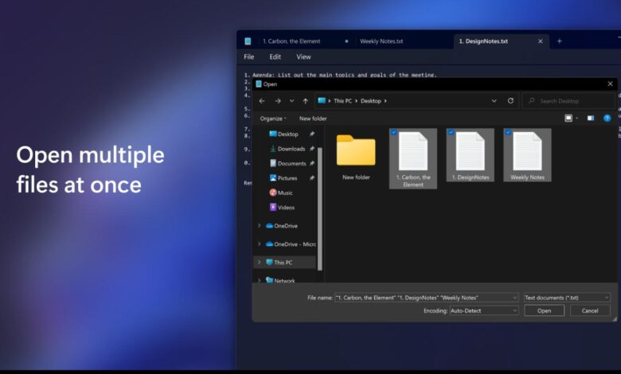Open the Notepad Edit menu

click(x=275, y=57)
